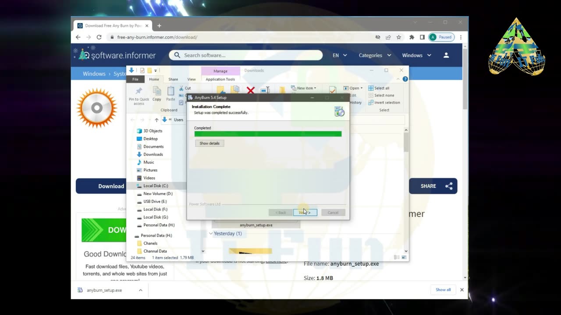The height and width of the screenshot is (315, 561).
Task: Select Videos in the navigation pane
Action: tap(146, 178)
